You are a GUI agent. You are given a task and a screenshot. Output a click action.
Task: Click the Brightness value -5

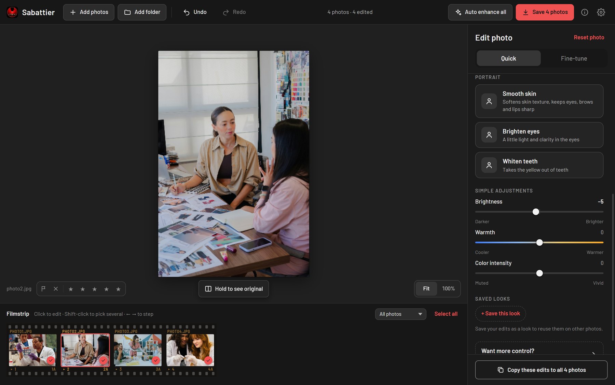(x=600, y=202)
